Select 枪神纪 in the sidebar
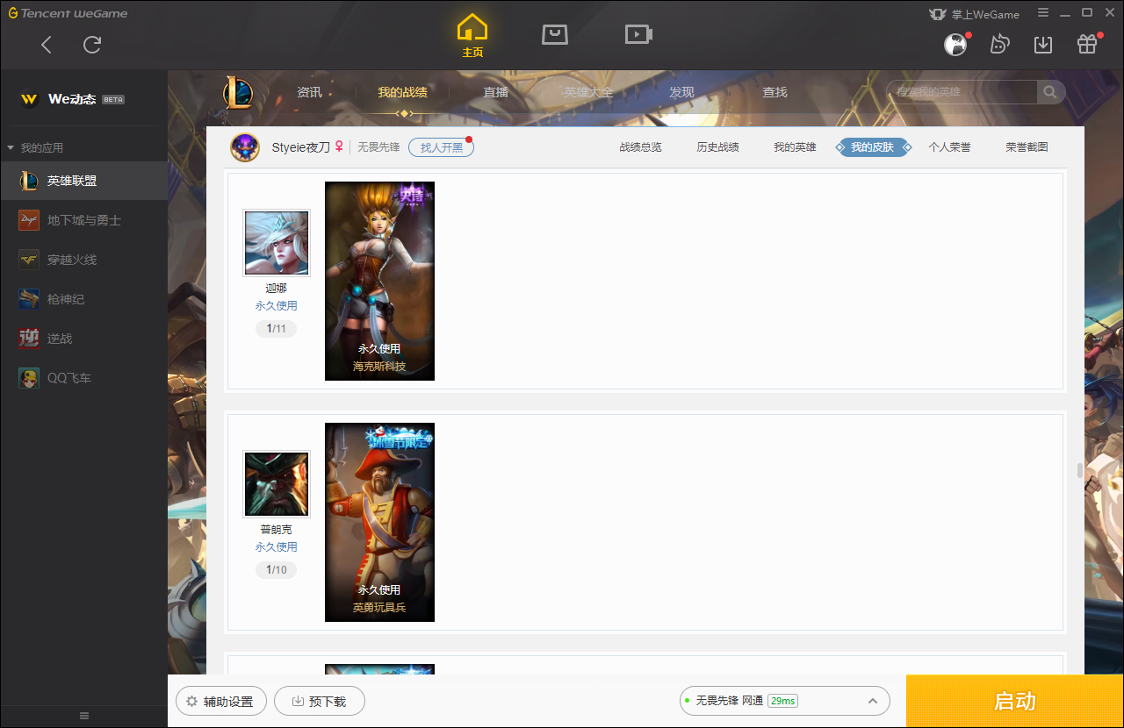 tap(83, 299)
